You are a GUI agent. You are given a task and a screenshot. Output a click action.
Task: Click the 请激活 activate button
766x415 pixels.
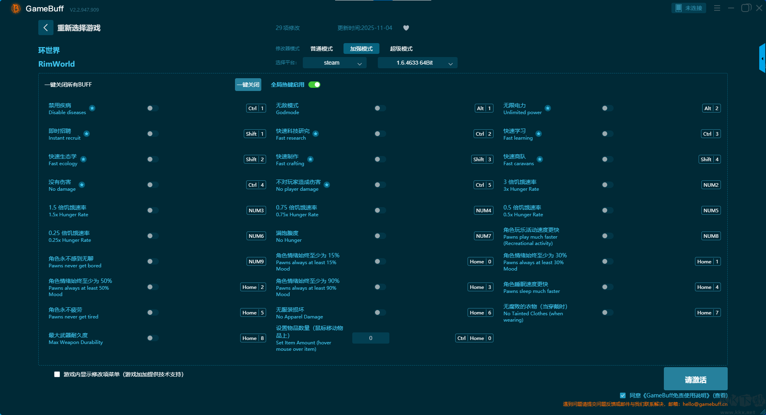695,379
